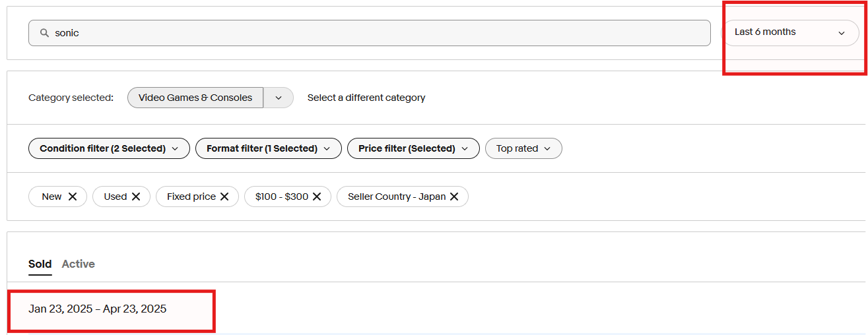Click Select a different category link

click(366, 98)
